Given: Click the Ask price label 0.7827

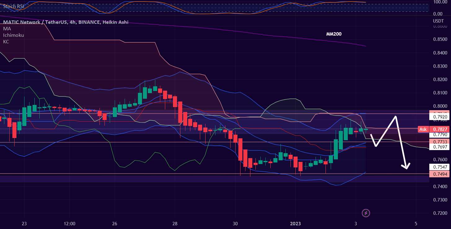Looking at the screenshot, I should coord(433,129).
